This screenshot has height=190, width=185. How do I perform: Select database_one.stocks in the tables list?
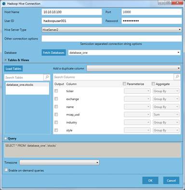pos(27,85)
